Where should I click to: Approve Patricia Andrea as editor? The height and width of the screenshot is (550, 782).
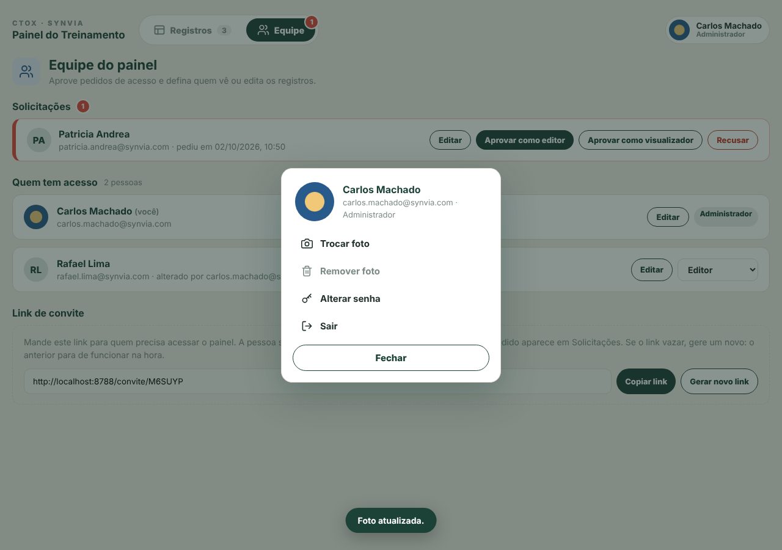[x=525, y=140]
